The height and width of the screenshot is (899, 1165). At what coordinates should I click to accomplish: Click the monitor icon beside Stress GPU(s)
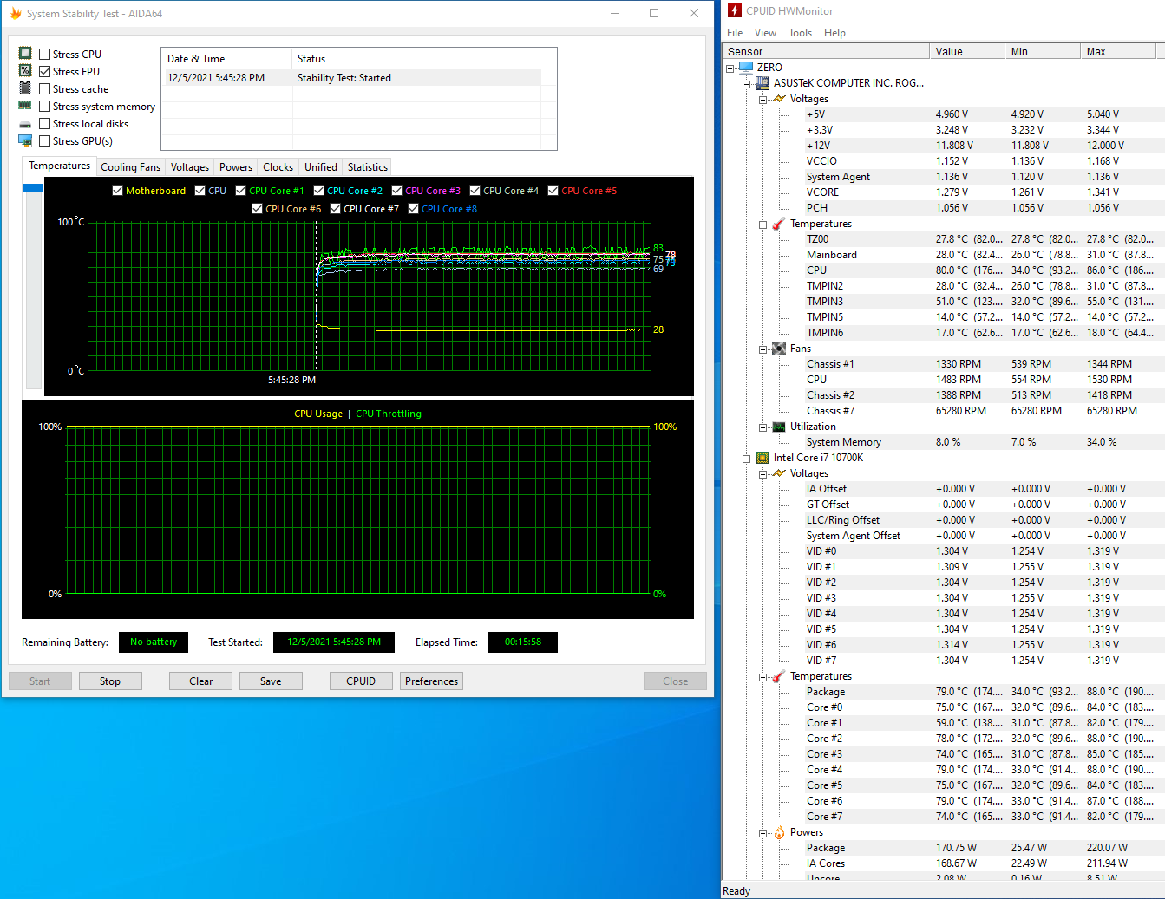(x=25, y=140)
